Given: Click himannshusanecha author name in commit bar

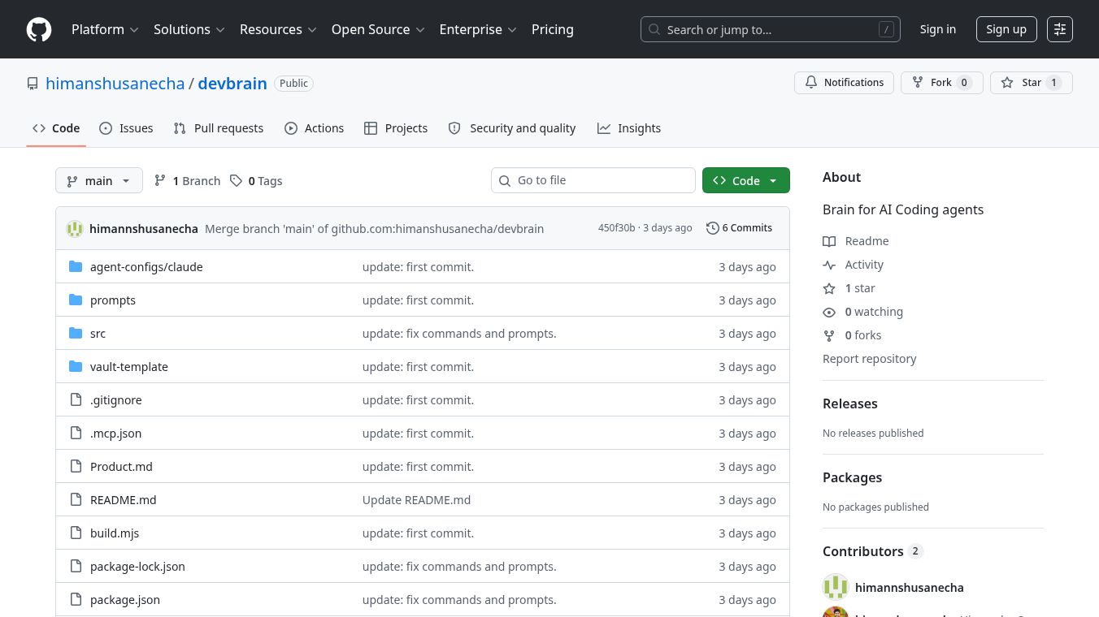Looking at the screenshot, I should tap(144, 228).
